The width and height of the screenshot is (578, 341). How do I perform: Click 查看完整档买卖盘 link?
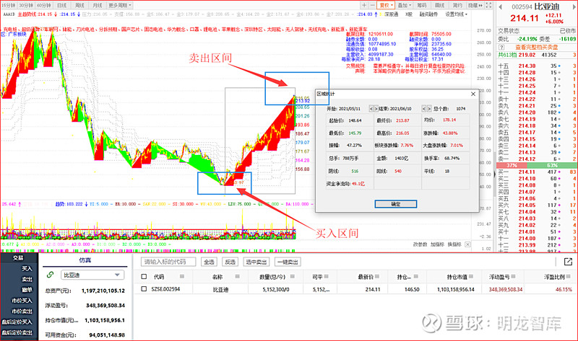click(x=537, y=47)
